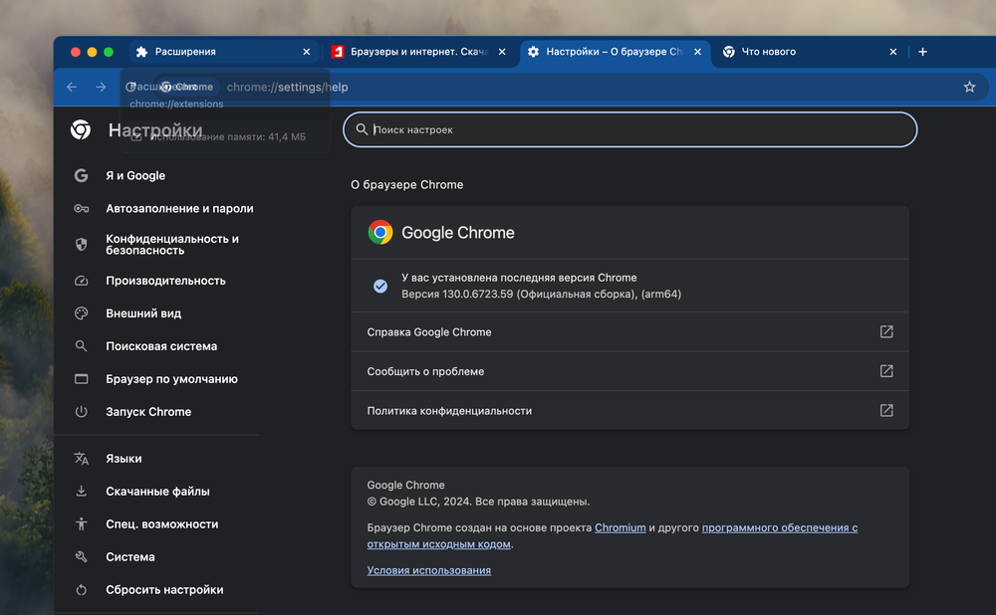The width and height of the screenshot is (996, 615).
Task: Click the forward navigation arrow
Action: pos(101,87)
